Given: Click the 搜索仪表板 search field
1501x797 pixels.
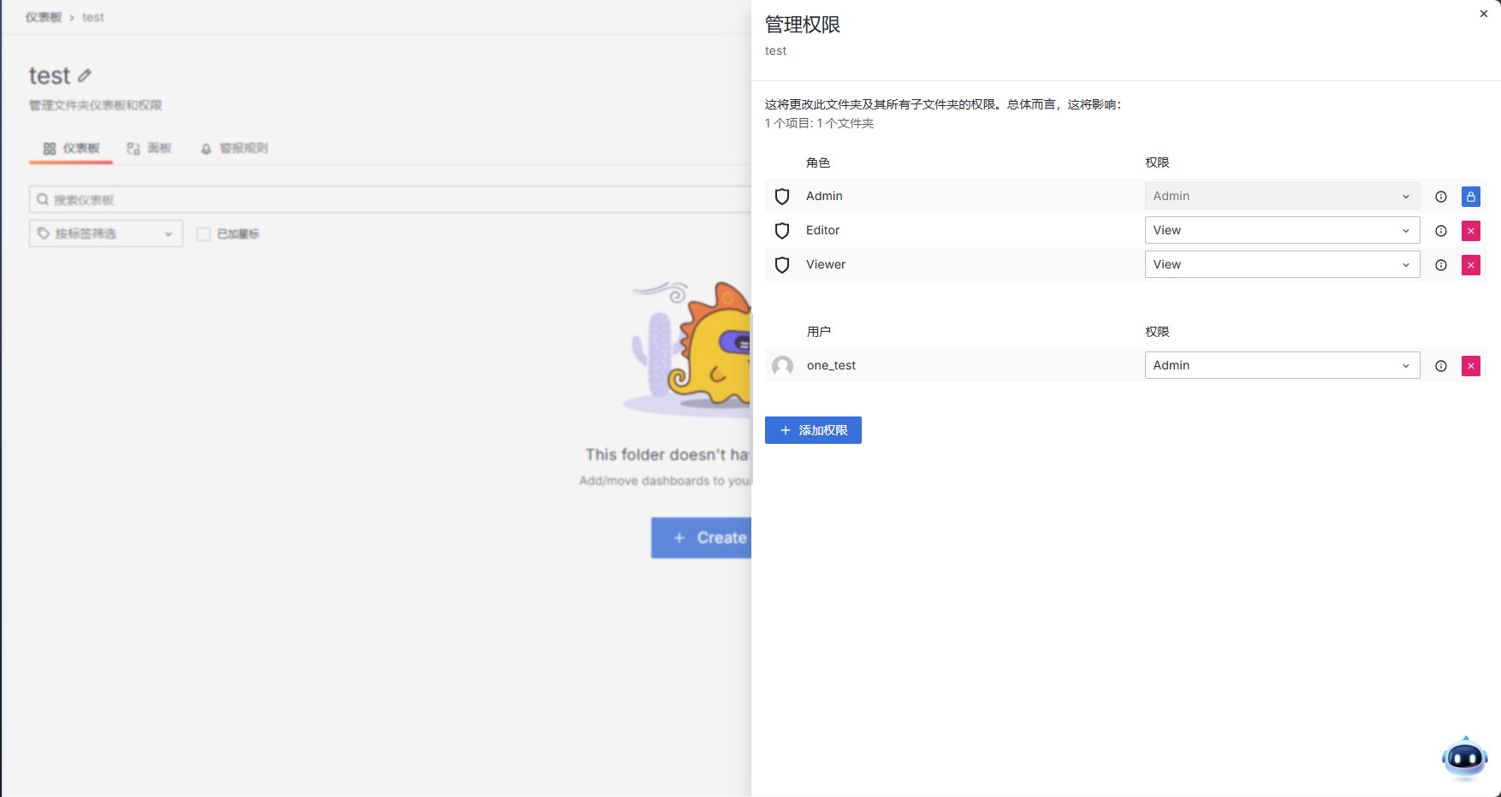Looking at the screenshot, I should pyautogui.click(x=385, y=199).
